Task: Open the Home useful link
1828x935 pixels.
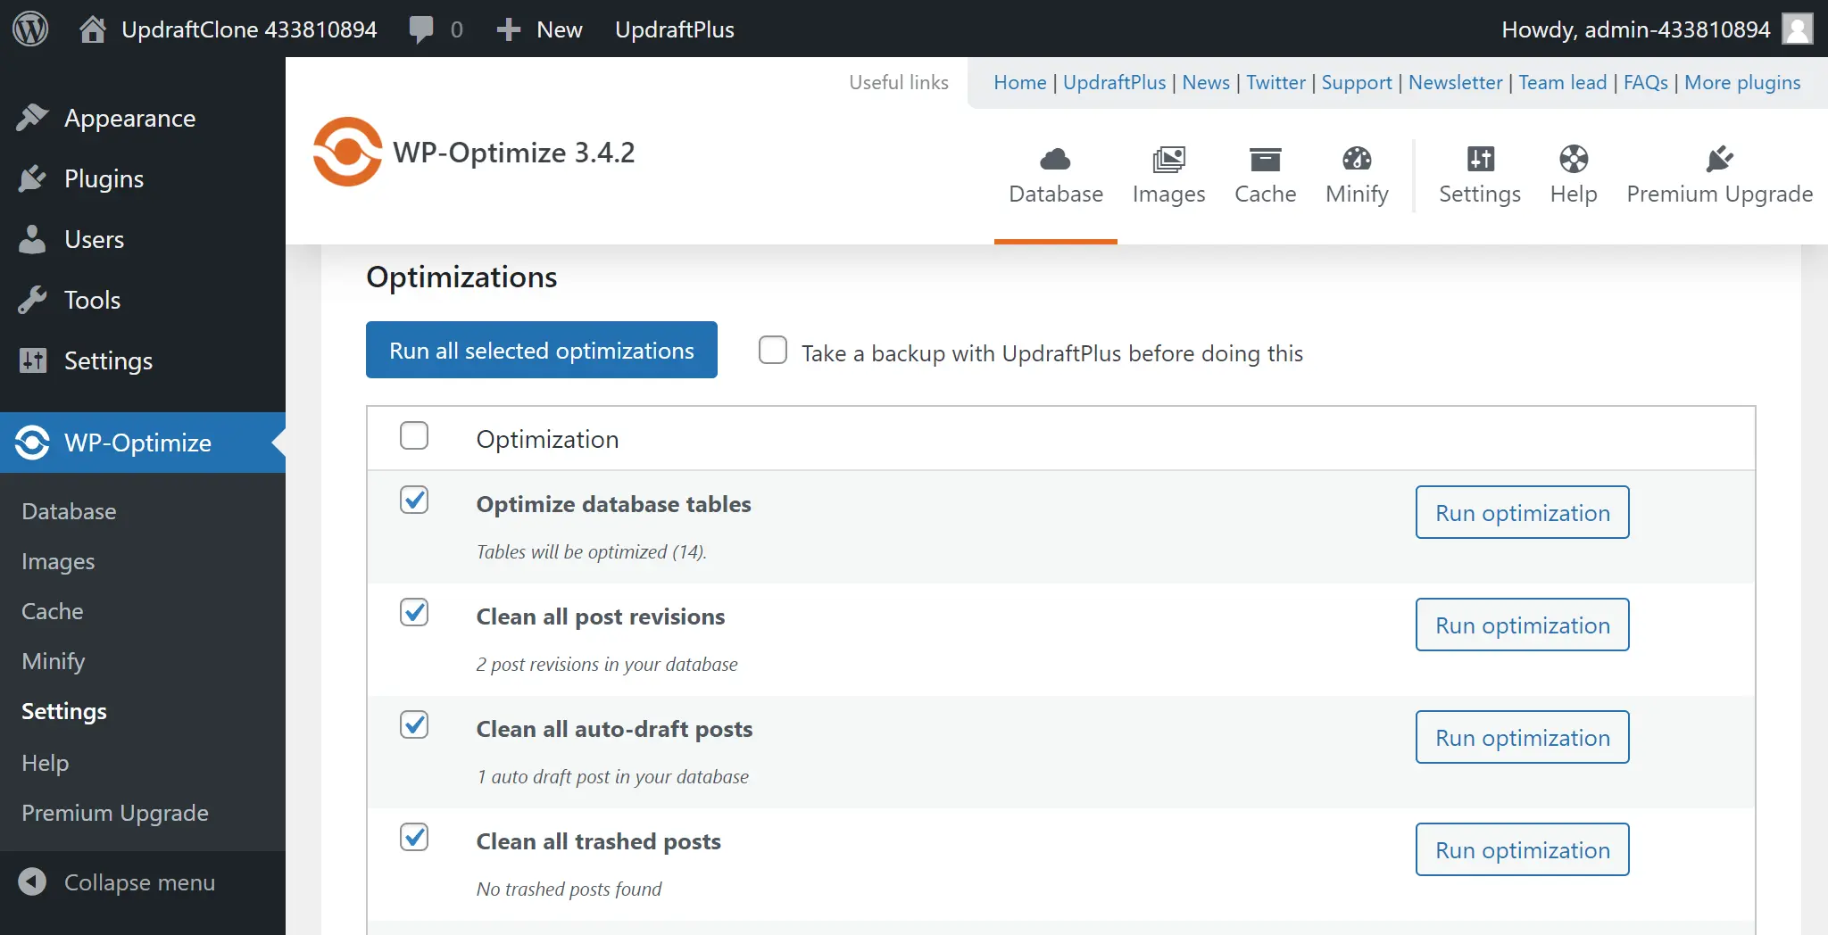Action: [x=1019, y=82]
